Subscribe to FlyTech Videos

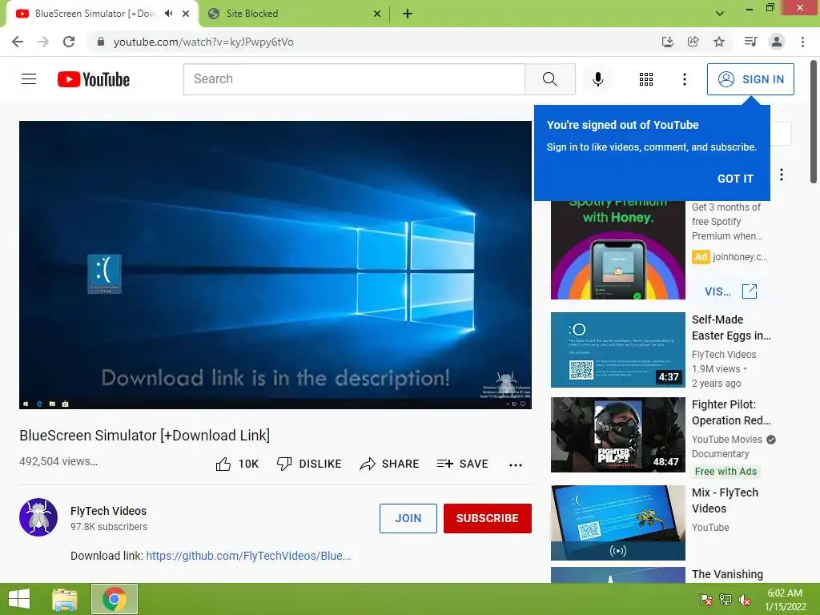488,518
